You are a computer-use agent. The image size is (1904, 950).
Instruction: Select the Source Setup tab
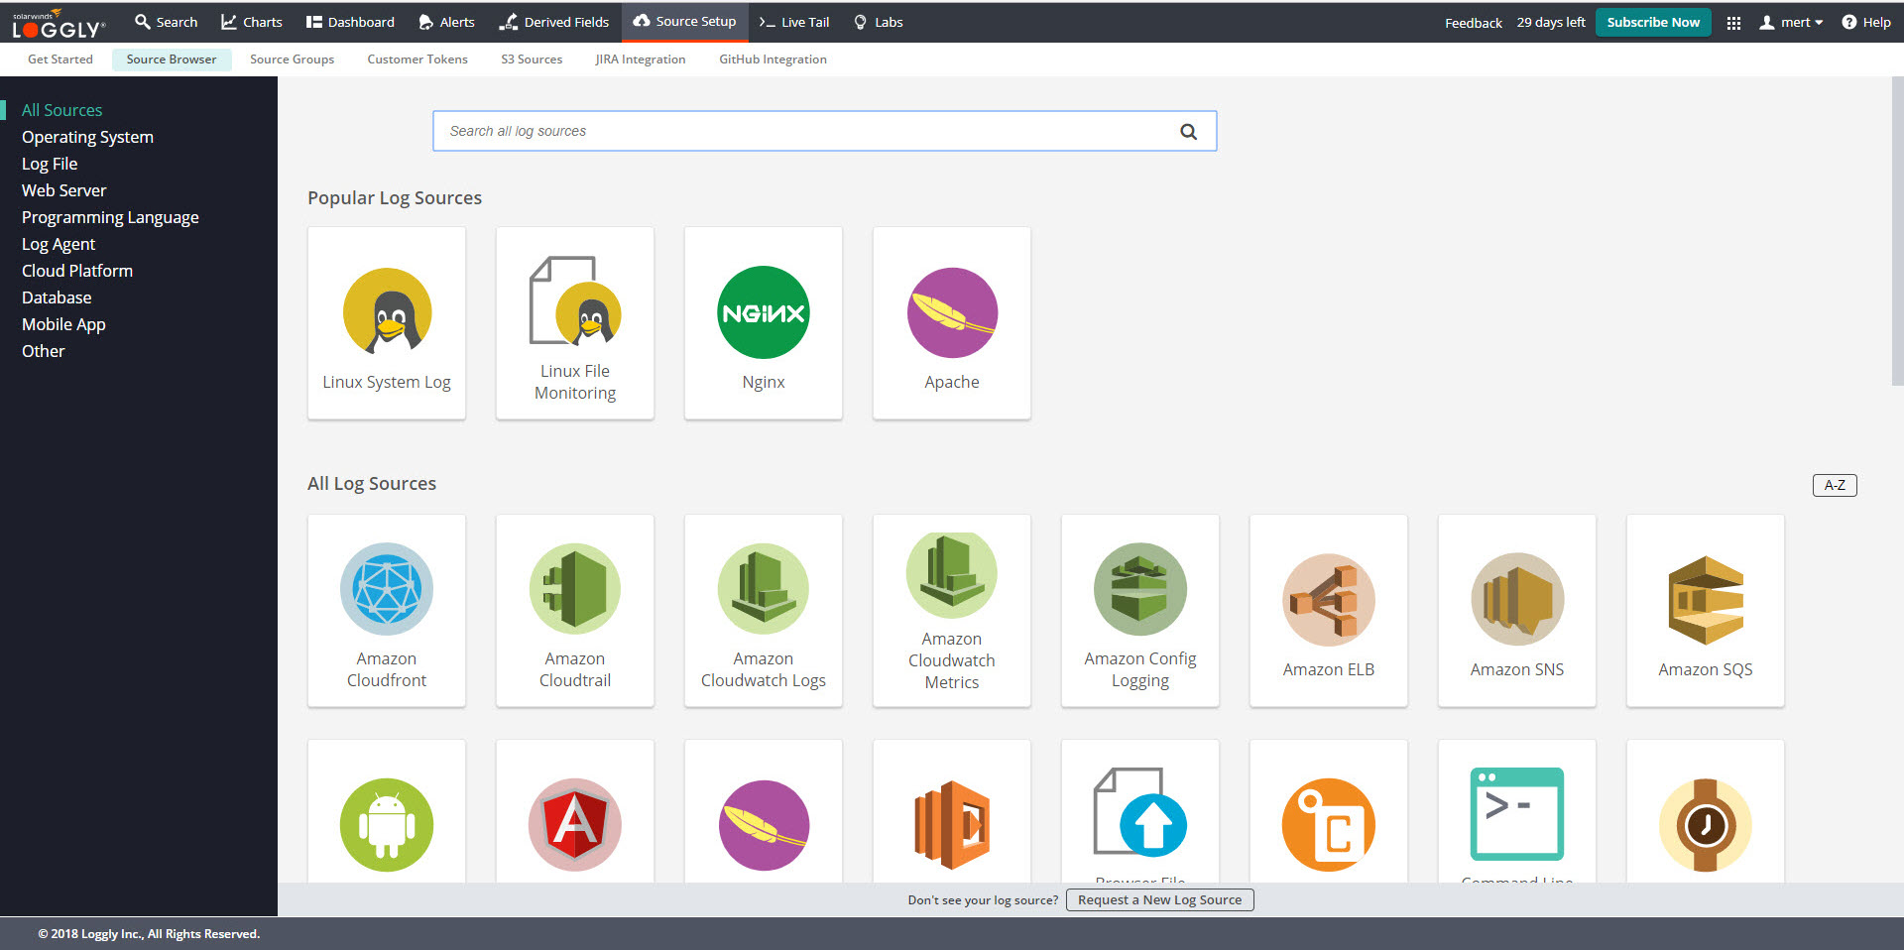685,21
